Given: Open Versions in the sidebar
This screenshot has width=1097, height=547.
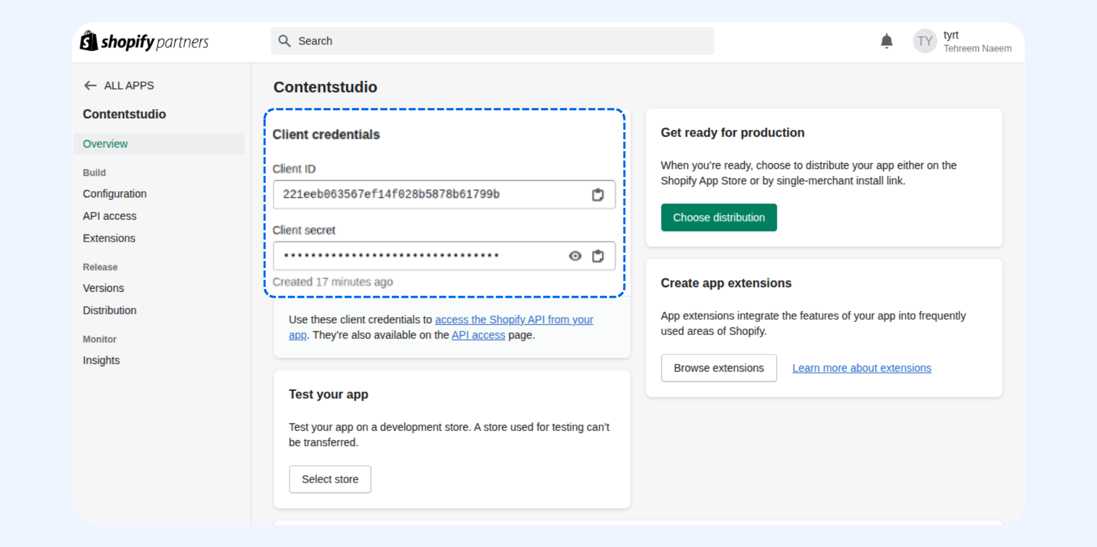Looking at the screenshot, I should click(x=103, y=288).
